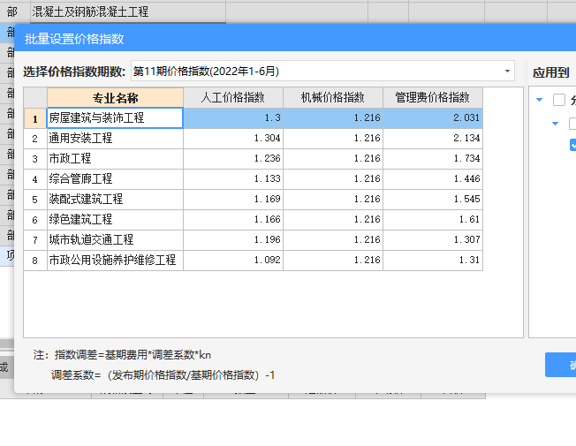576x446 pixels.
Task: Click the 管理费价格指数 column header
Action: pos(433,98)
